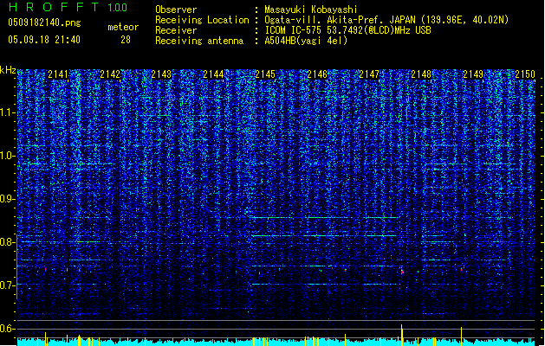The width and height of the screenshot is (545, 346).
Task: Click the 2147 time marker
Action: 369,74
